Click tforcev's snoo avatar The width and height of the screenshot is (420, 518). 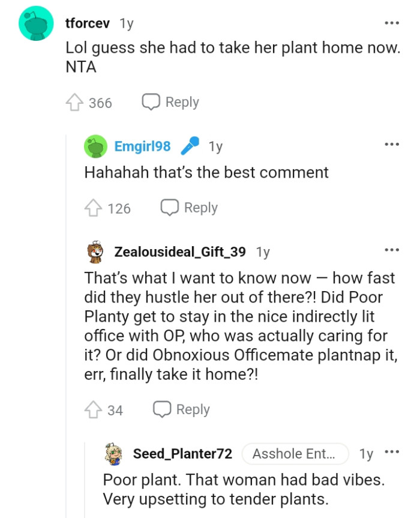tap(36, 23)
